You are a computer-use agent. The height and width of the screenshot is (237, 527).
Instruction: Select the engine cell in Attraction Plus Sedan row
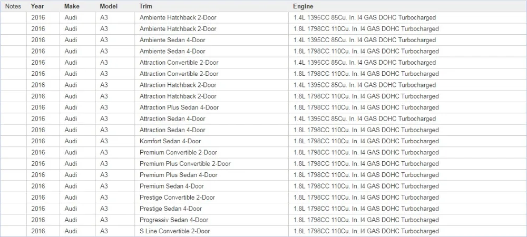point(407,107)
